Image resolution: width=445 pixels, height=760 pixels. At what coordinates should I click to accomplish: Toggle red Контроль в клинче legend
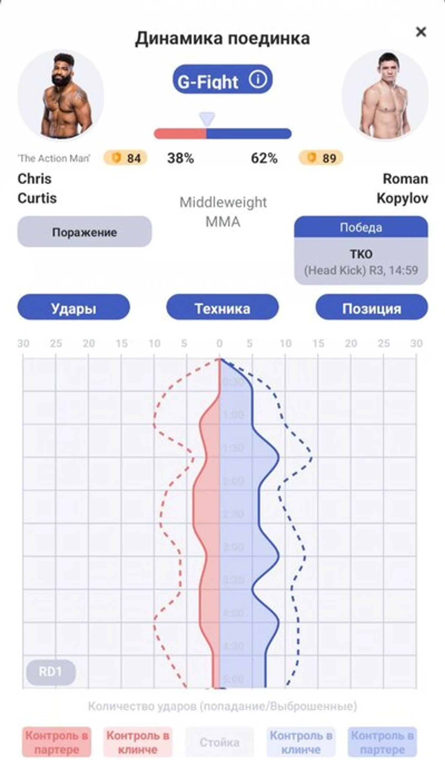pyautogui.click(x=138, y=742)
